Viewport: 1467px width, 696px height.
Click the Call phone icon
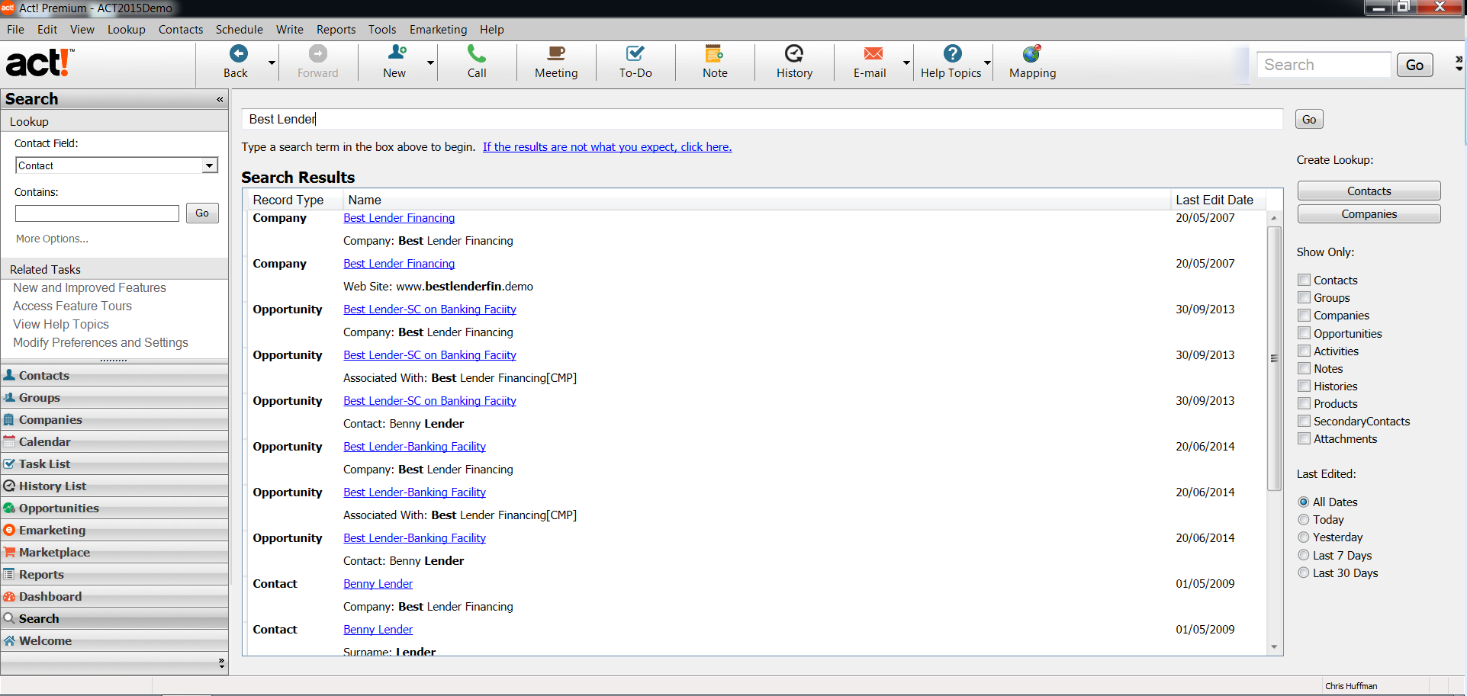(x=477, y=53)
